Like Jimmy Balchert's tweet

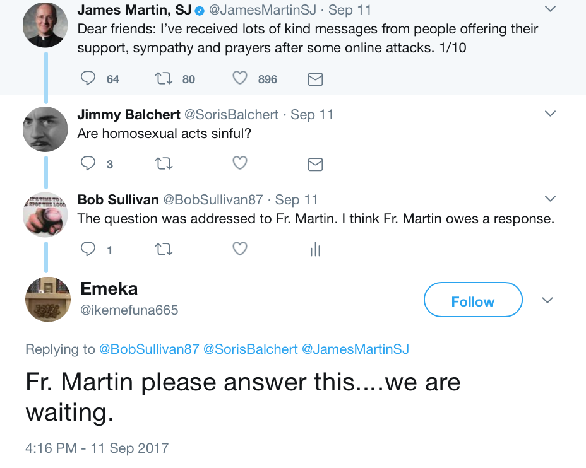240,163
